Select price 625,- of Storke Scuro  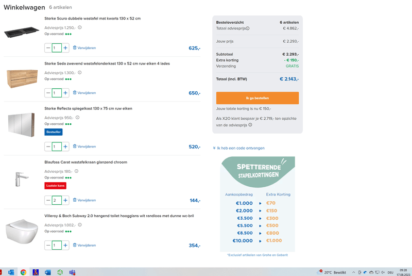pos(195,48)
